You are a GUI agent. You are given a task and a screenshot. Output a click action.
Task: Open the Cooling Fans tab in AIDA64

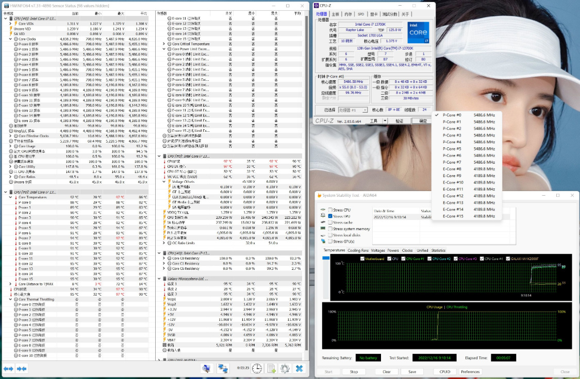(x=358, y=250)
